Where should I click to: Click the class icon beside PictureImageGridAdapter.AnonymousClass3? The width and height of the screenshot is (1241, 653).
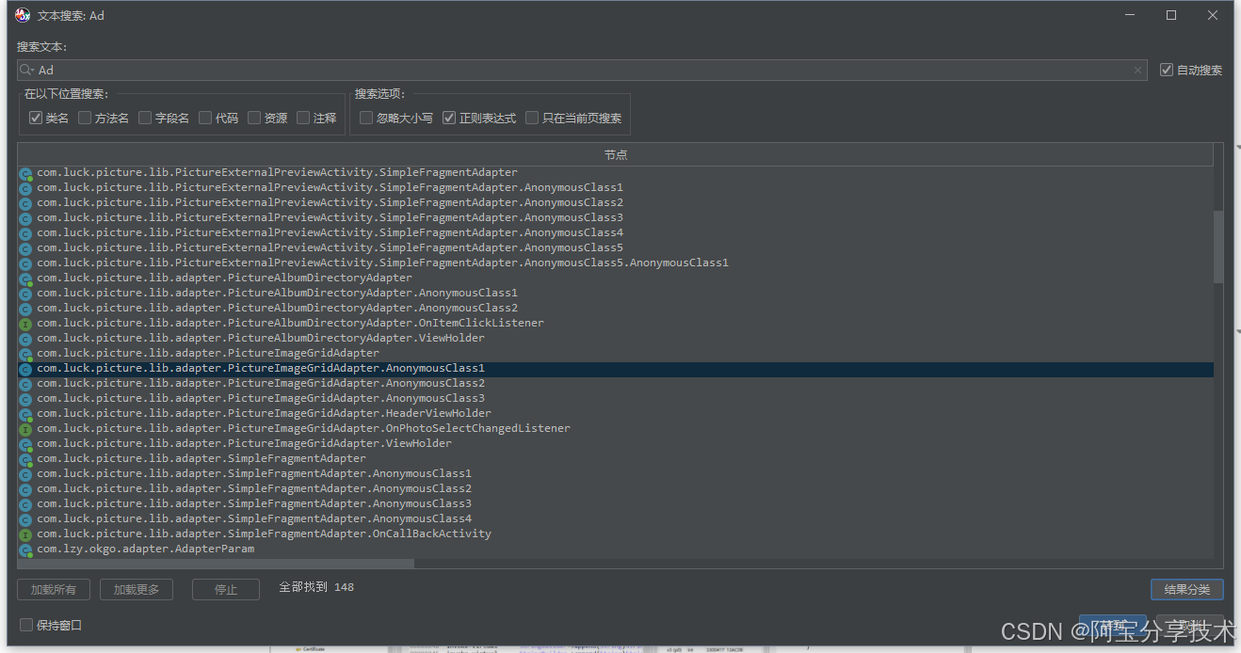click(26, 399)
